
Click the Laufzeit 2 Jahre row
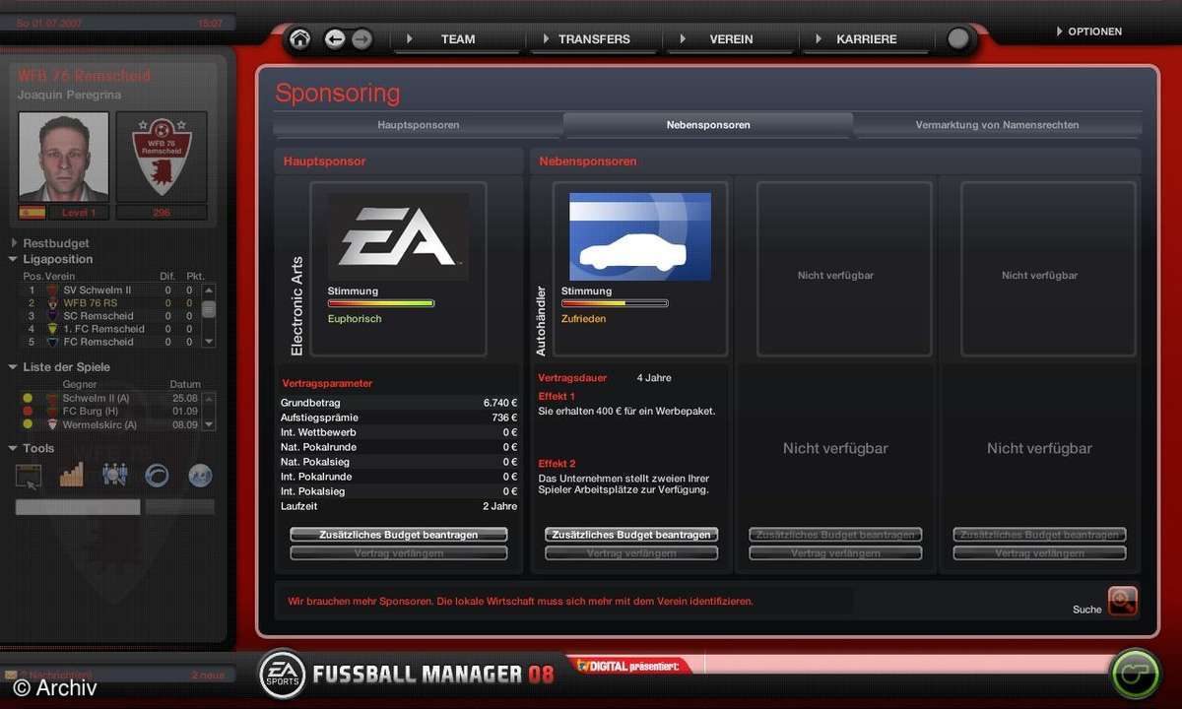coord(399,506)
